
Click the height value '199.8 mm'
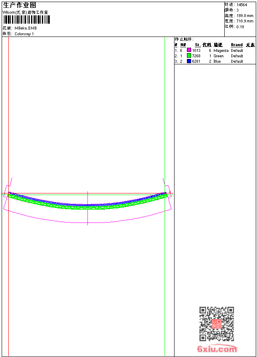tap(245, 16)
